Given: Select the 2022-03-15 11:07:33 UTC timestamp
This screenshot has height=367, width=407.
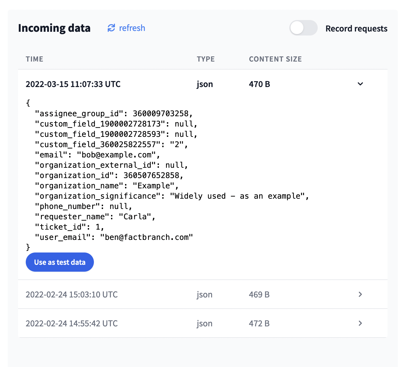Looking at the screenshot, I should 73,84.
